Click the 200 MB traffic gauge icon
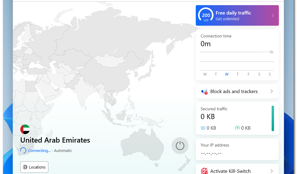 click(206, 15)
